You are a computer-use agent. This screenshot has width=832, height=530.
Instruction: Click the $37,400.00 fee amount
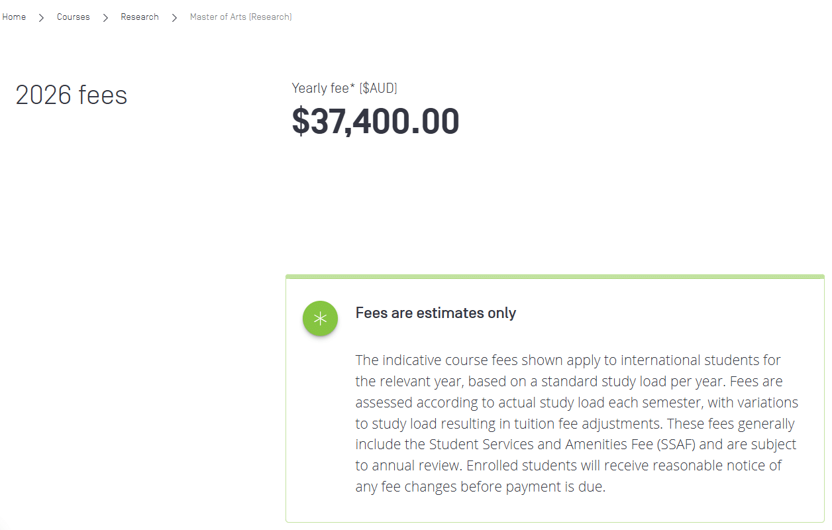click(x=376, y=121)
